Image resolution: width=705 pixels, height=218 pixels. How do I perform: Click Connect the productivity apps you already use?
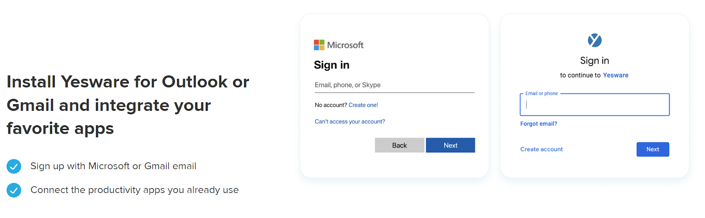click(134, 190)
